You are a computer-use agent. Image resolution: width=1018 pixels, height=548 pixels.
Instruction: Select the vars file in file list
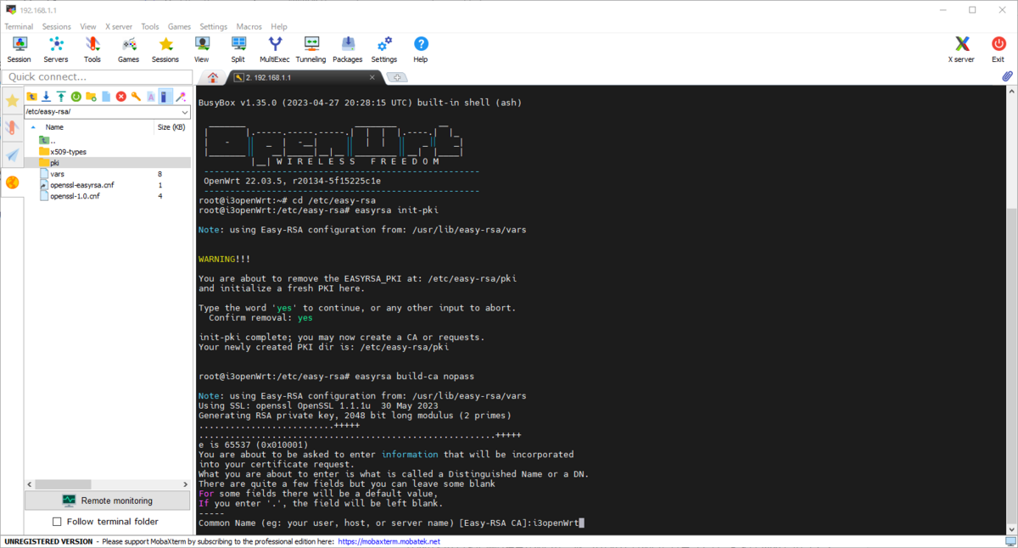click(x=57, y=174)
